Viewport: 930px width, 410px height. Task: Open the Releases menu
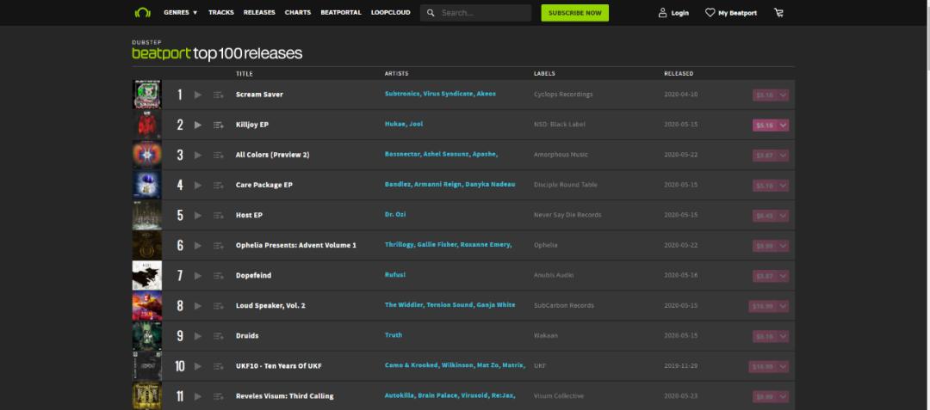[259, 12]
